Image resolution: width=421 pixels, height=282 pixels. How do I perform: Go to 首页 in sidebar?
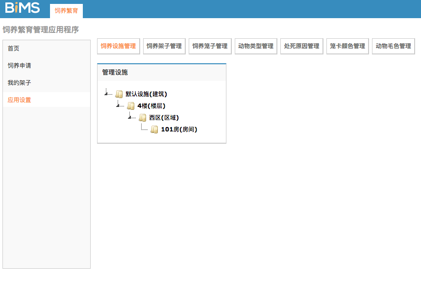click(x=14, y=49)
